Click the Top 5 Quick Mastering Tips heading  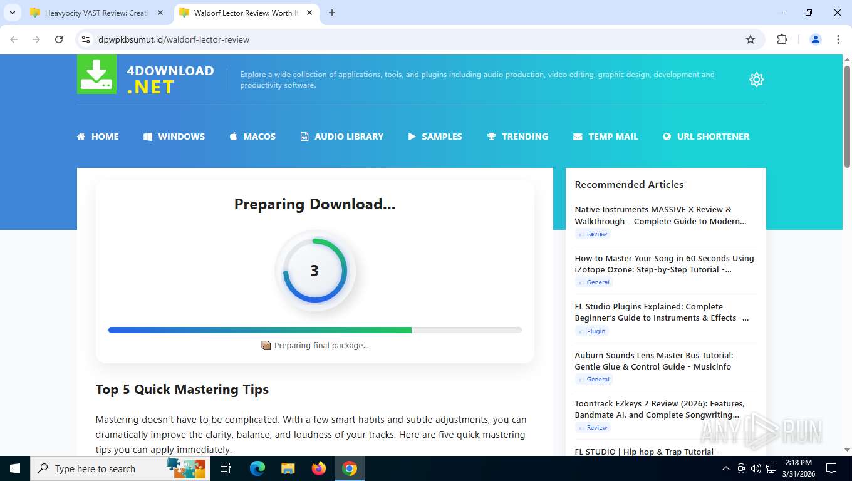[182, 390]
